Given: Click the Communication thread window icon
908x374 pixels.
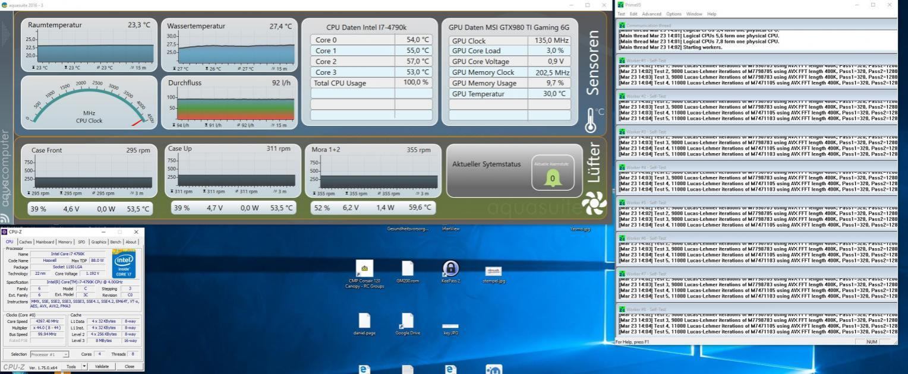Looking at the screenshot, I should pyautogui.click(x=622, y=25).
